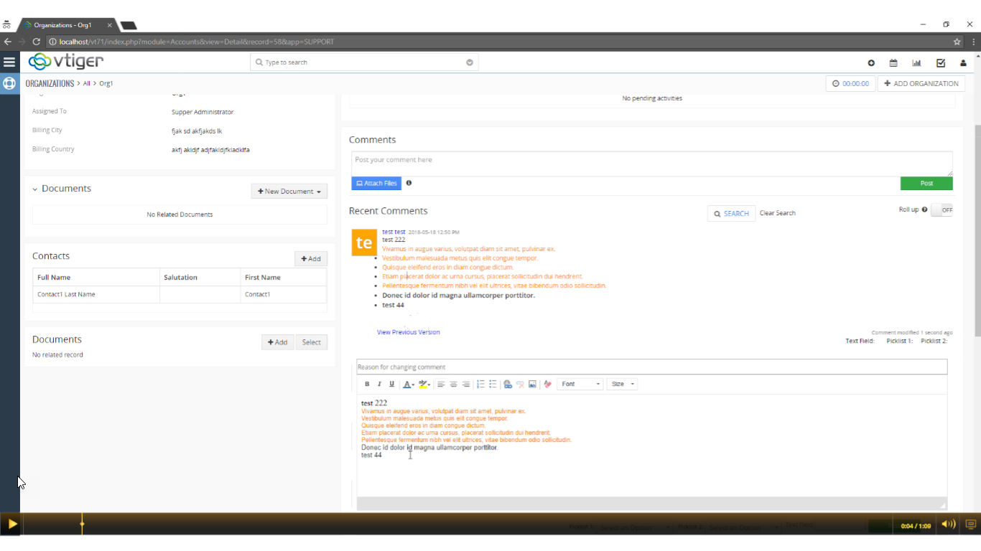Image resolution: width=981 pixels, height=551 pixels.
Task: Open text color dropdown in editor
Action: 409,385
